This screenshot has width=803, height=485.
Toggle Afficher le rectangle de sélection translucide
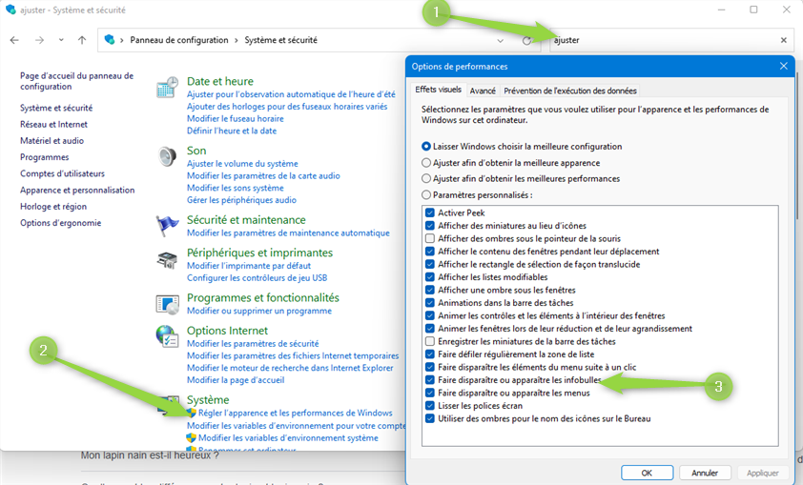click(x=430, y=264)
